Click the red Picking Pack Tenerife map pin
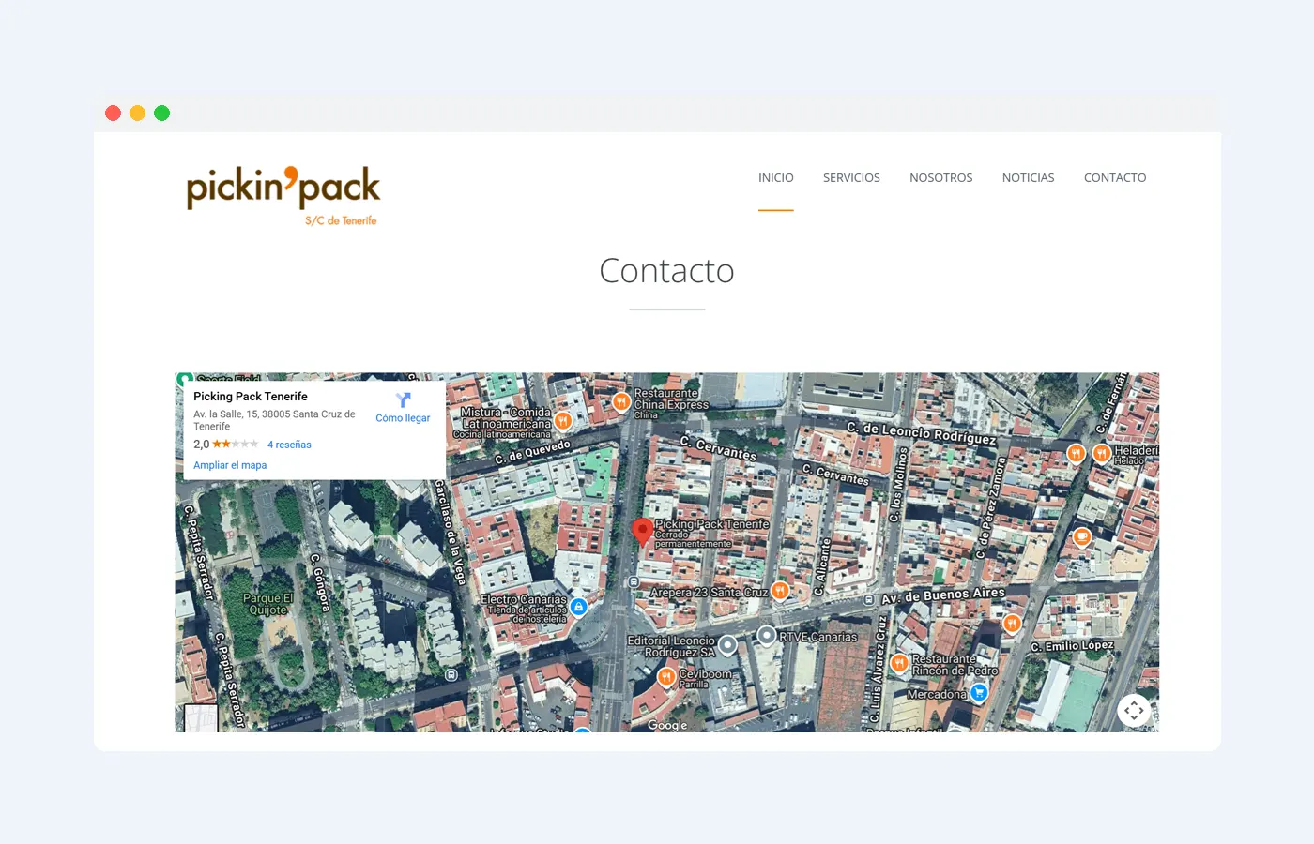The image size is (1314, 844). point(642,530)
